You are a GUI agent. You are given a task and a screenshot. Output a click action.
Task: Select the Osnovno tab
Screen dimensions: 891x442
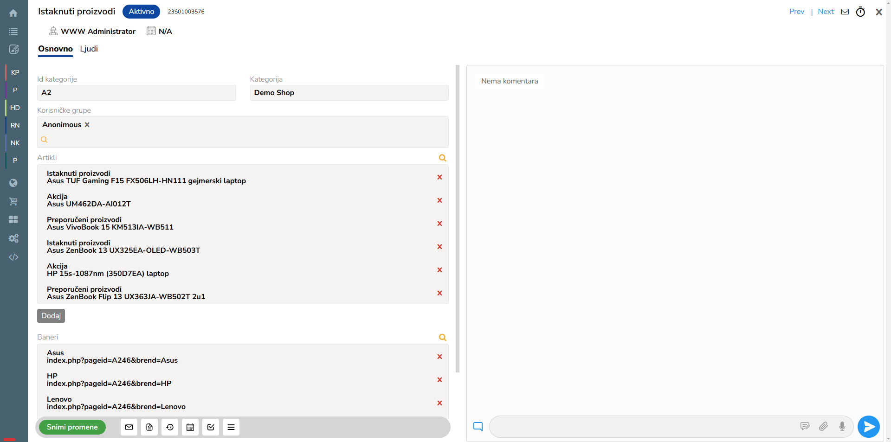tap(55, 49)
